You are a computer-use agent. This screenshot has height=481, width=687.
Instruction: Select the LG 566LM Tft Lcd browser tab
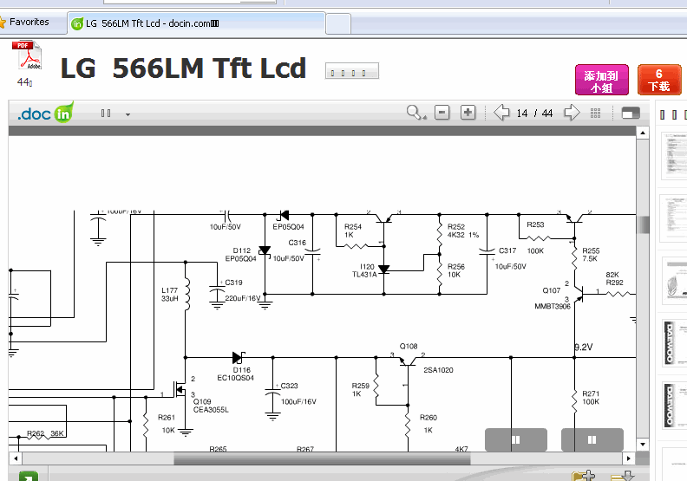[x=197, y=23]
